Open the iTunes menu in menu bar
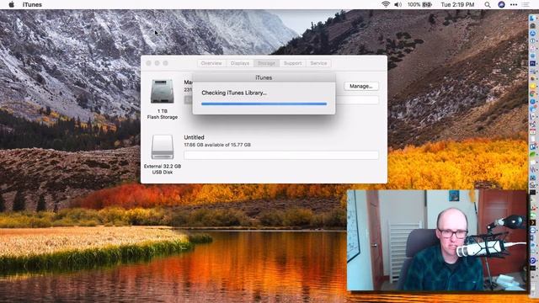Image resolution: width=539 pixels, height=303 pixels. [32, 5]
